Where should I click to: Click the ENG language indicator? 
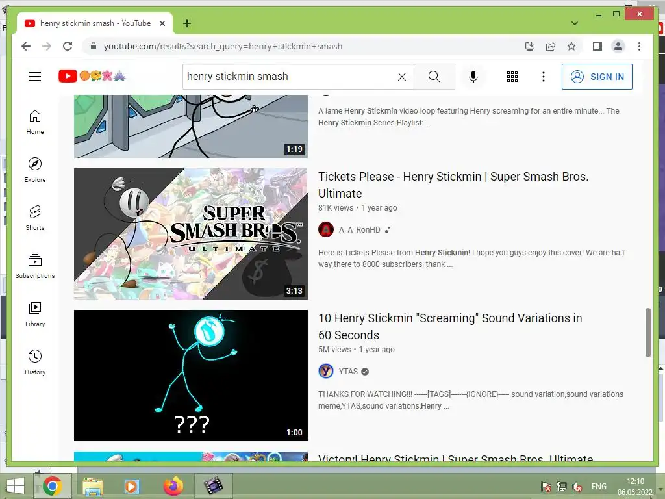[x=599, y=487]
